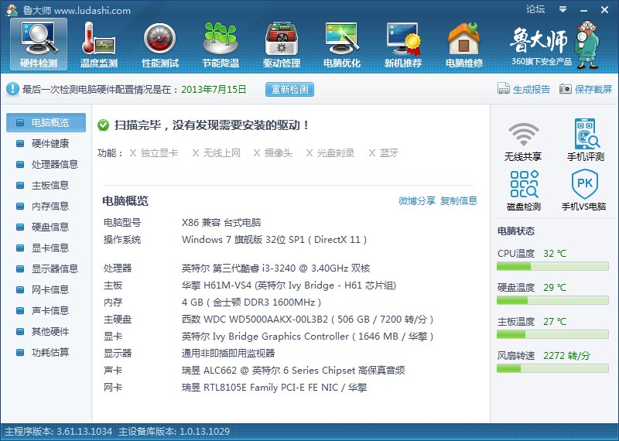Screen dimensions: 619x441
Task: Open 驱动管理 driver management
Action: click(x=282, y=45)
